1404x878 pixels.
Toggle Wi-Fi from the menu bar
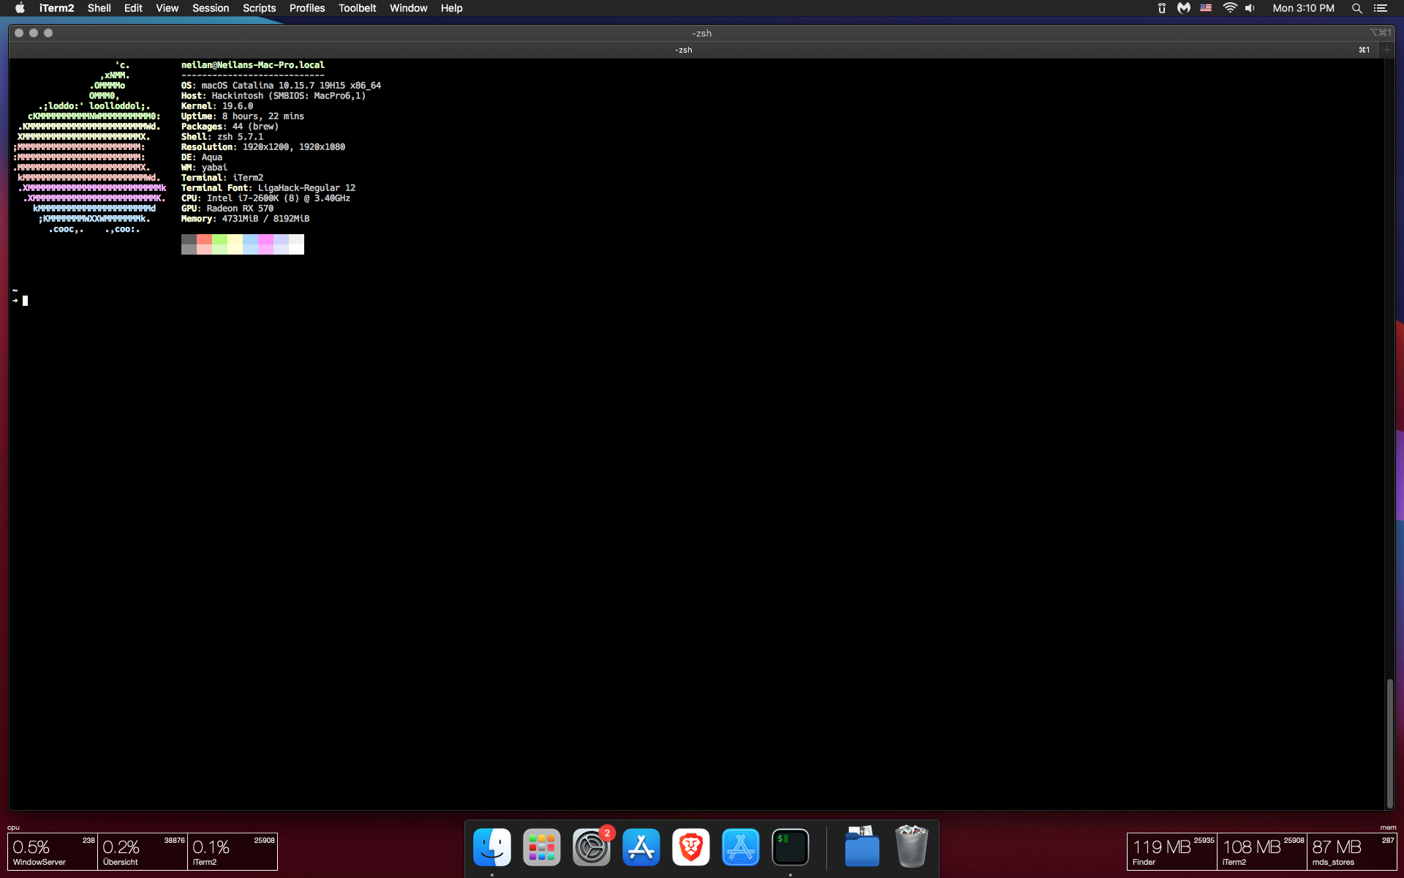[x=1231, y=8]
